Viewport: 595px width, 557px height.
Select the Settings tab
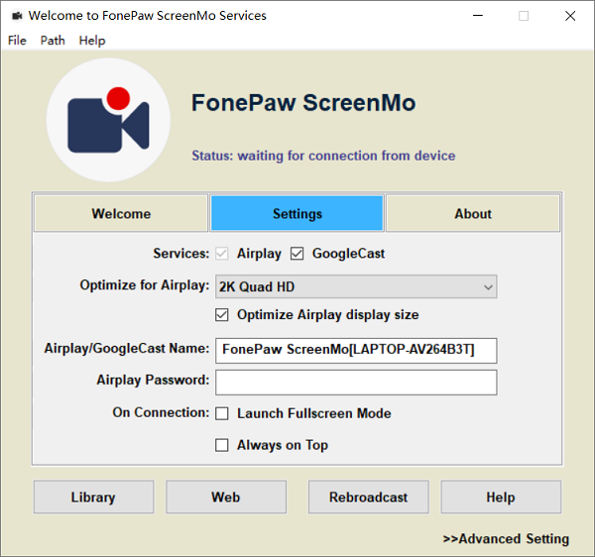point(297,214)
